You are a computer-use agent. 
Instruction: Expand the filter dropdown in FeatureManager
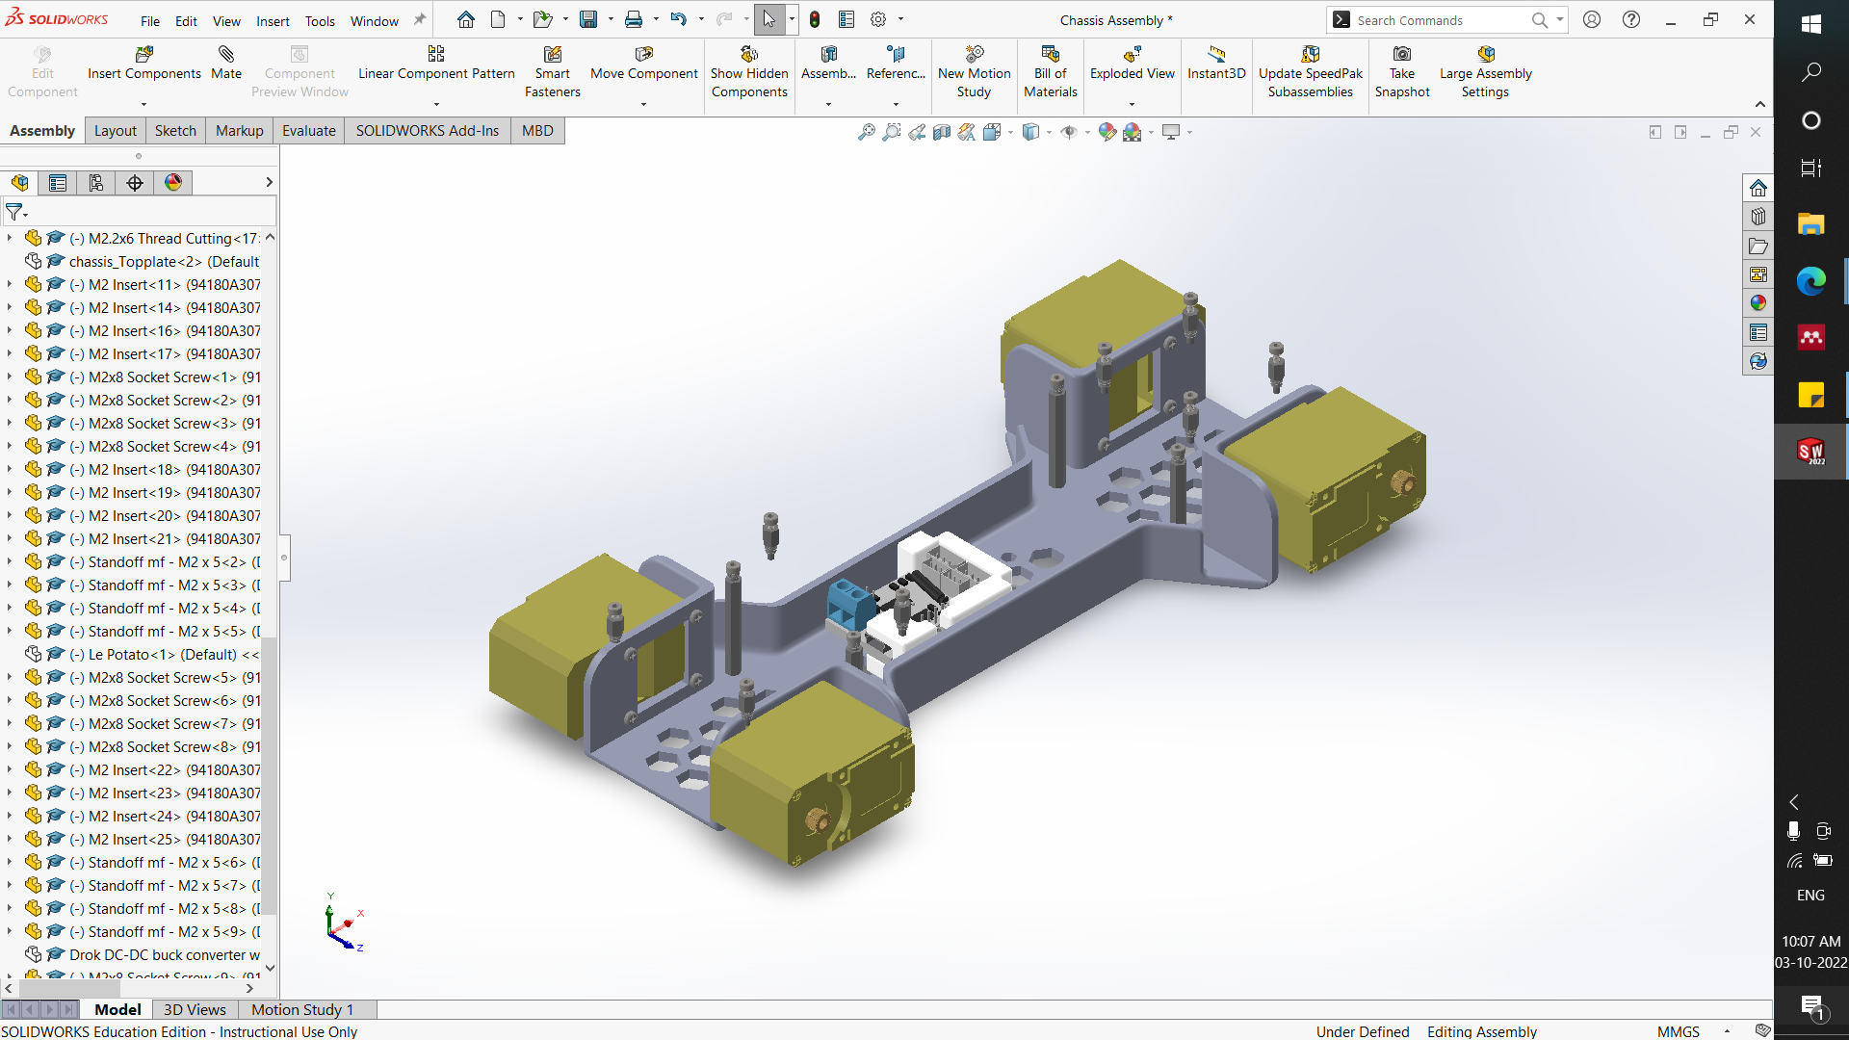click(x=26, y=213)
